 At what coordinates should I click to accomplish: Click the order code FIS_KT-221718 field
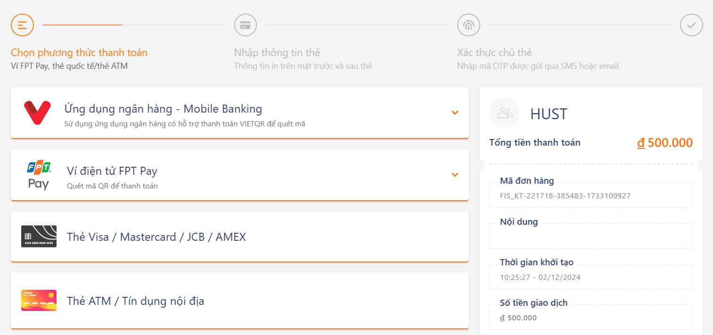[x=565, y=196]
